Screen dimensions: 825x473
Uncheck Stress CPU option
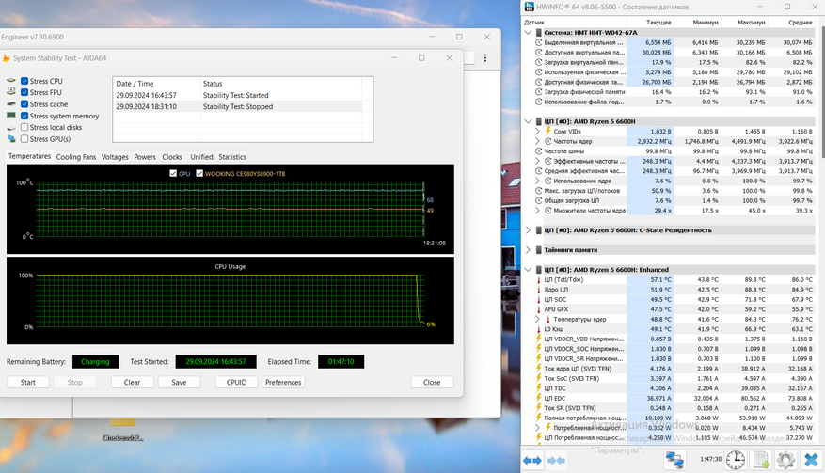pos(24,81)
